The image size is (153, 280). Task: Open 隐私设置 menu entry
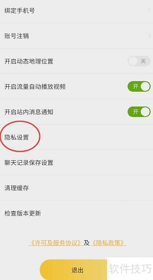pyautogui.click(x=76, y=137)
